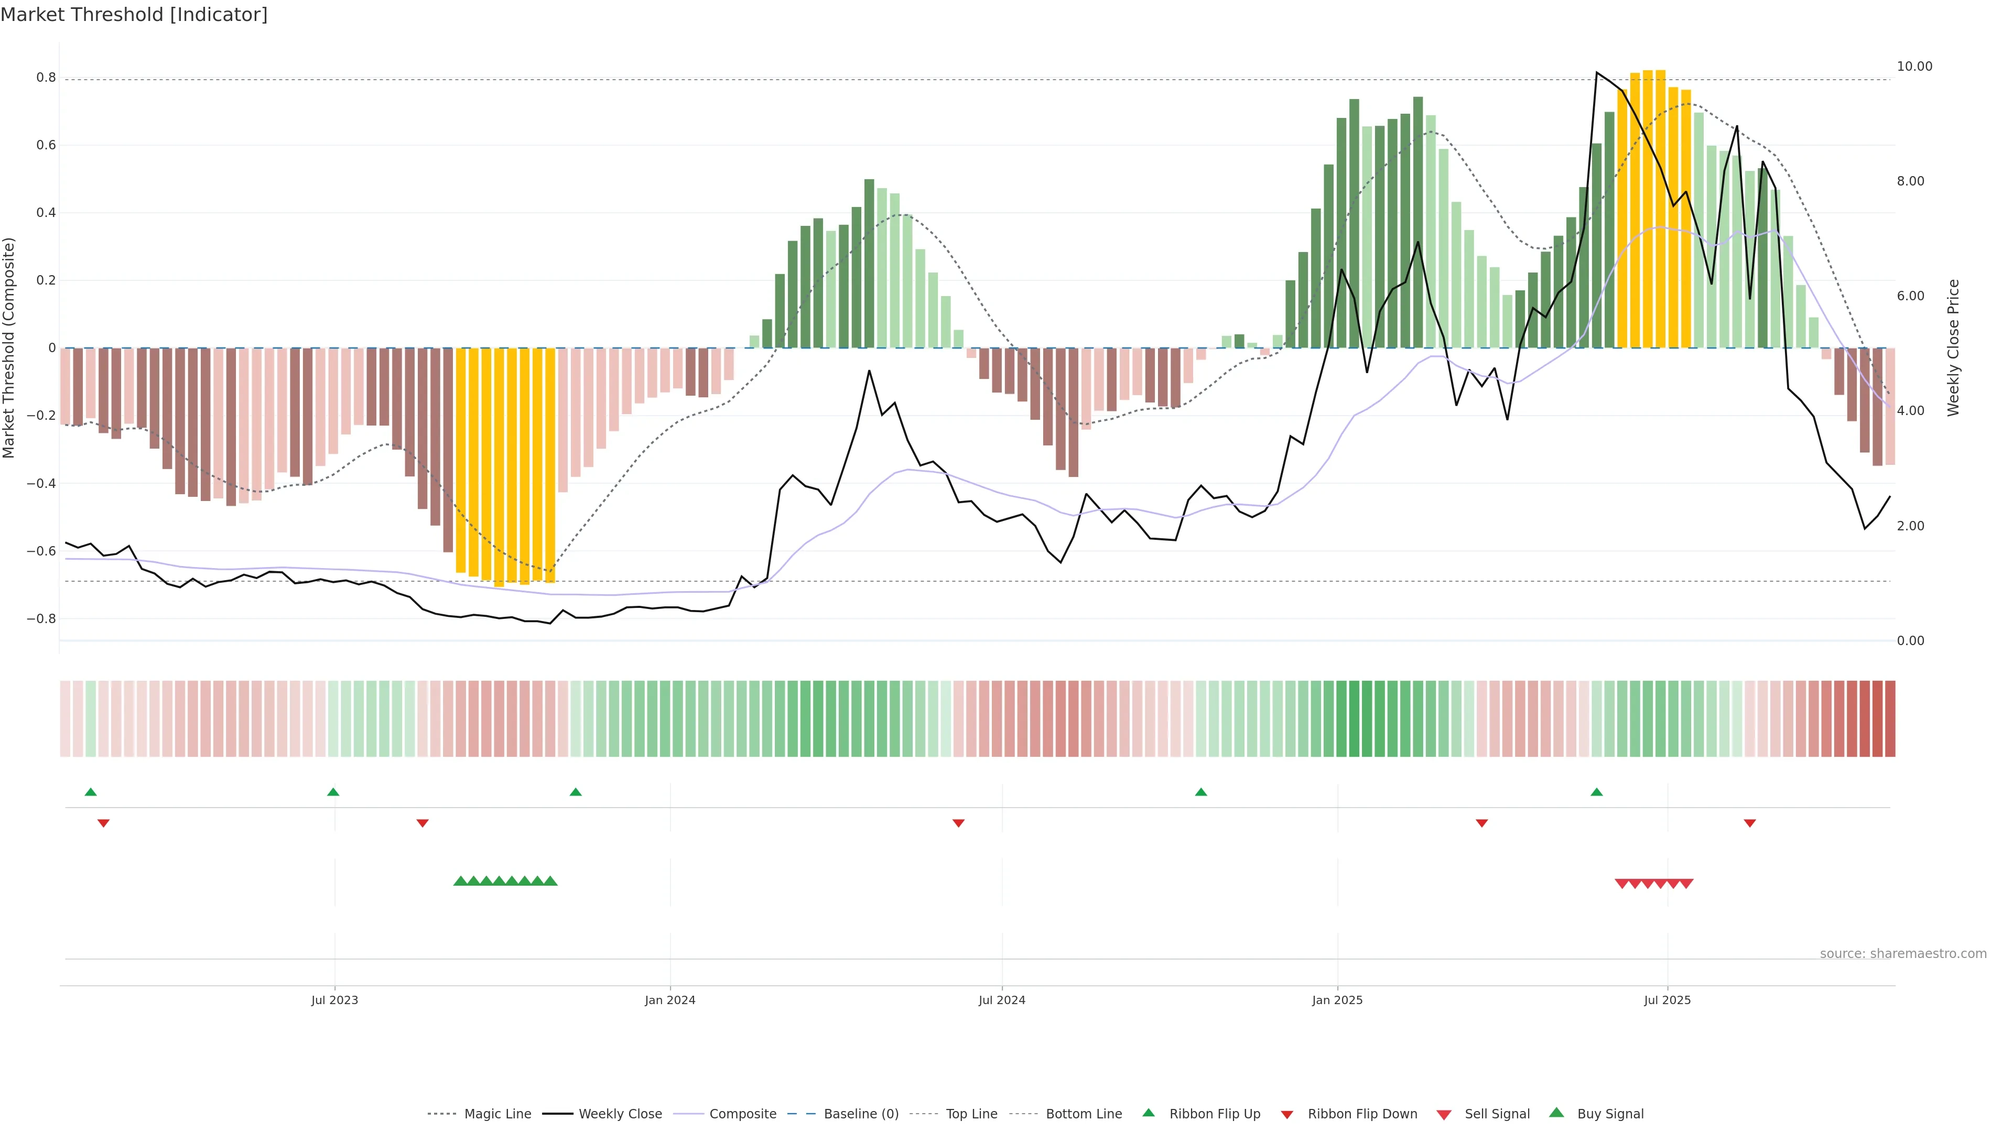2013x1132 pixels.
Task: Click the Ribbon Flip Up legend triangle icon
Action: click(x=1148, y=1113)
